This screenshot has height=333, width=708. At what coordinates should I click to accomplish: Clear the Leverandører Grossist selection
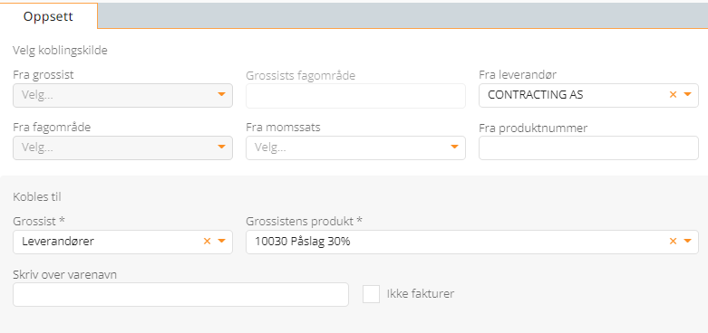pyautogui.click(x=208, y=242)
